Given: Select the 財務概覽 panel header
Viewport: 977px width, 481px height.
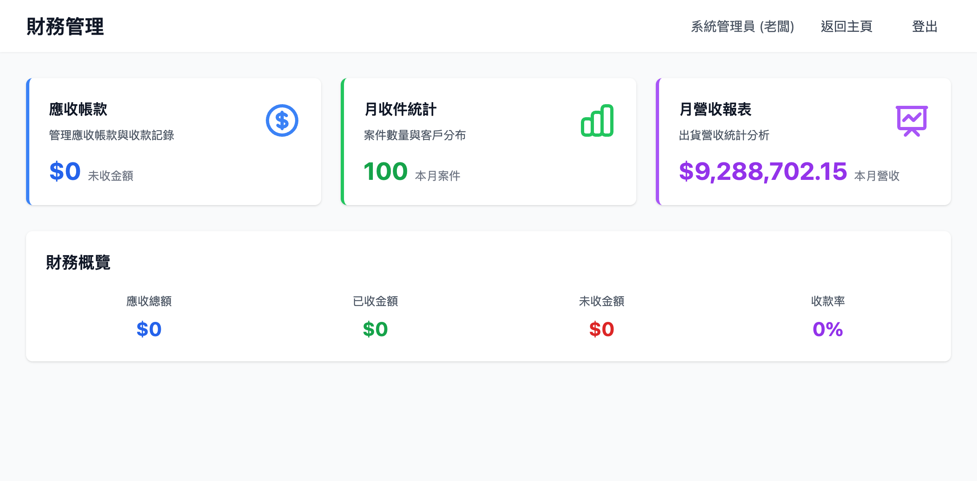Looking at the screenshot, I should click(79, 263).
